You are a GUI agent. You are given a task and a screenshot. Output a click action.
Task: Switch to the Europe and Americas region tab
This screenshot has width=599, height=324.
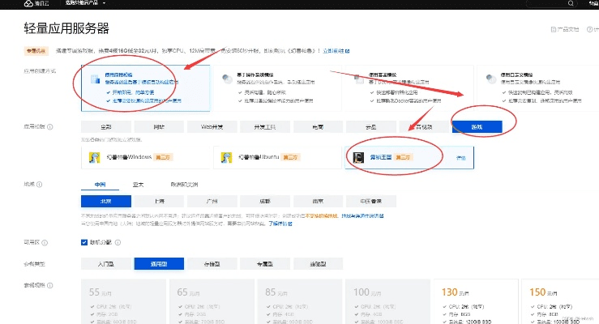(x=184, y=185)
